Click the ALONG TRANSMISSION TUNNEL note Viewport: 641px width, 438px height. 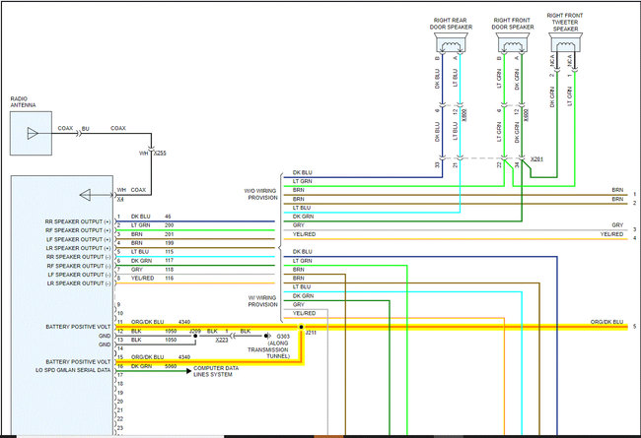(x=269, y=349)
